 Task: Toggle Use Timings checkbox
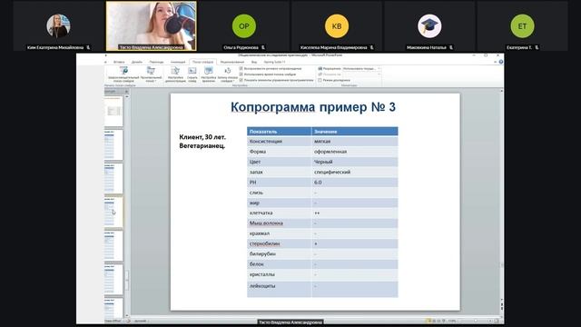241,74
